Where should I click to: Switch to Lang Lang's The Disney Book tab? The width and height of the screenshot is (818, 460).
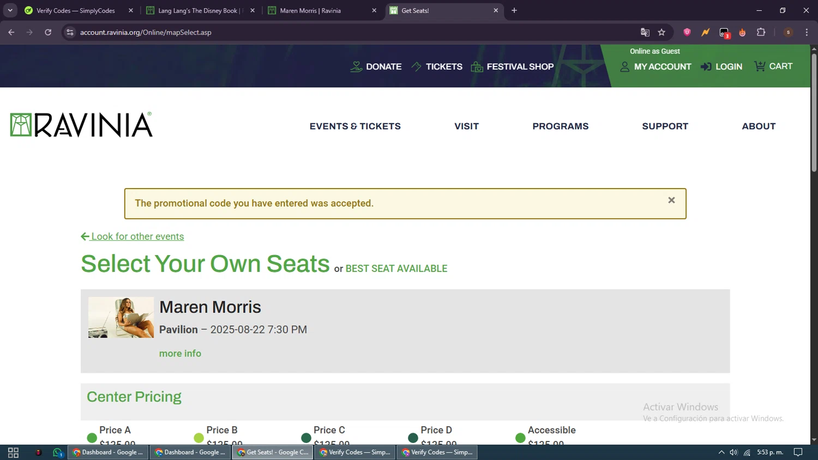(199, 10)
